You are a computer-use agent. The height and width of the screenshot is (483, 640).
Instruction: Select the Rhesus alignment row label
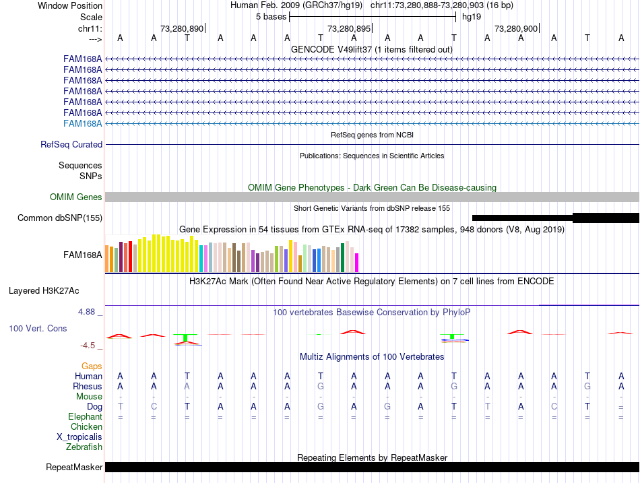pos(88,386)
